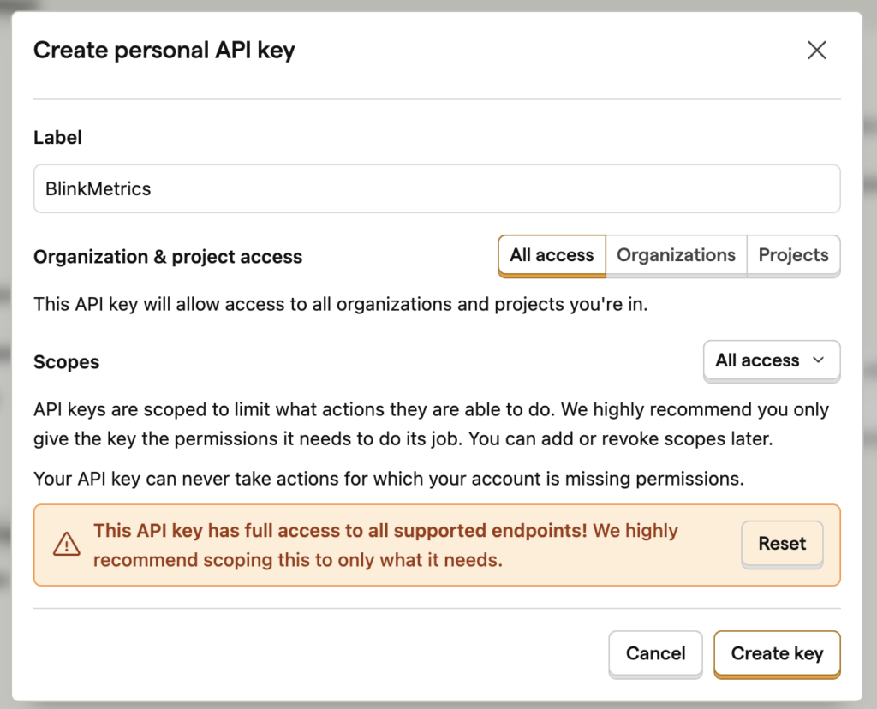Click the Organization & project access heading

[x=168, y=257]
